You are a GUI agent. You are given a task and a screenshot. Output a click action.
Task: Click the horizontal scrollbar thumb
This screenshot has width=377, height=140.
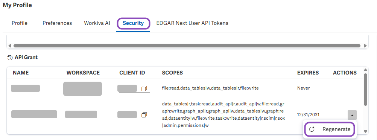click(187, 46)
